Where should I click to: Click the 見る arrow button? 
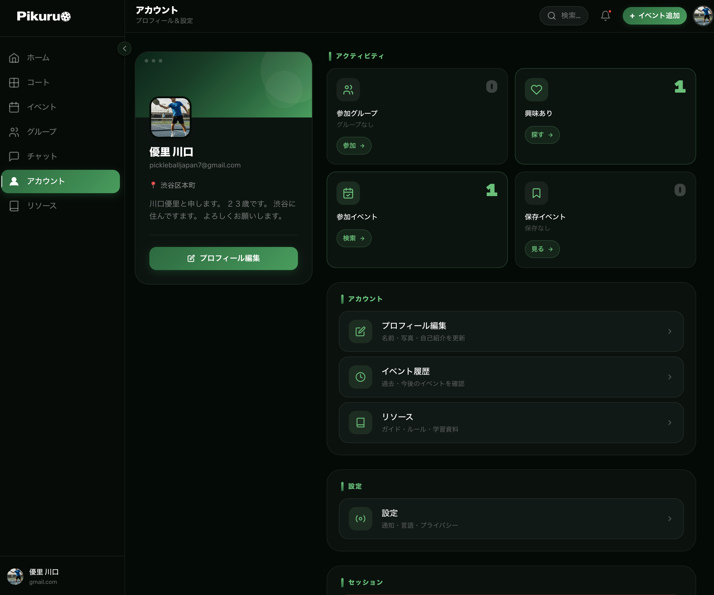[x=542, y=249]
